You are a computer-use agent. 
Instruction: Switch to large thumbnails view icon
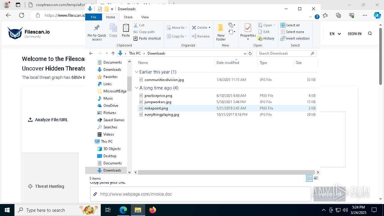316,178
